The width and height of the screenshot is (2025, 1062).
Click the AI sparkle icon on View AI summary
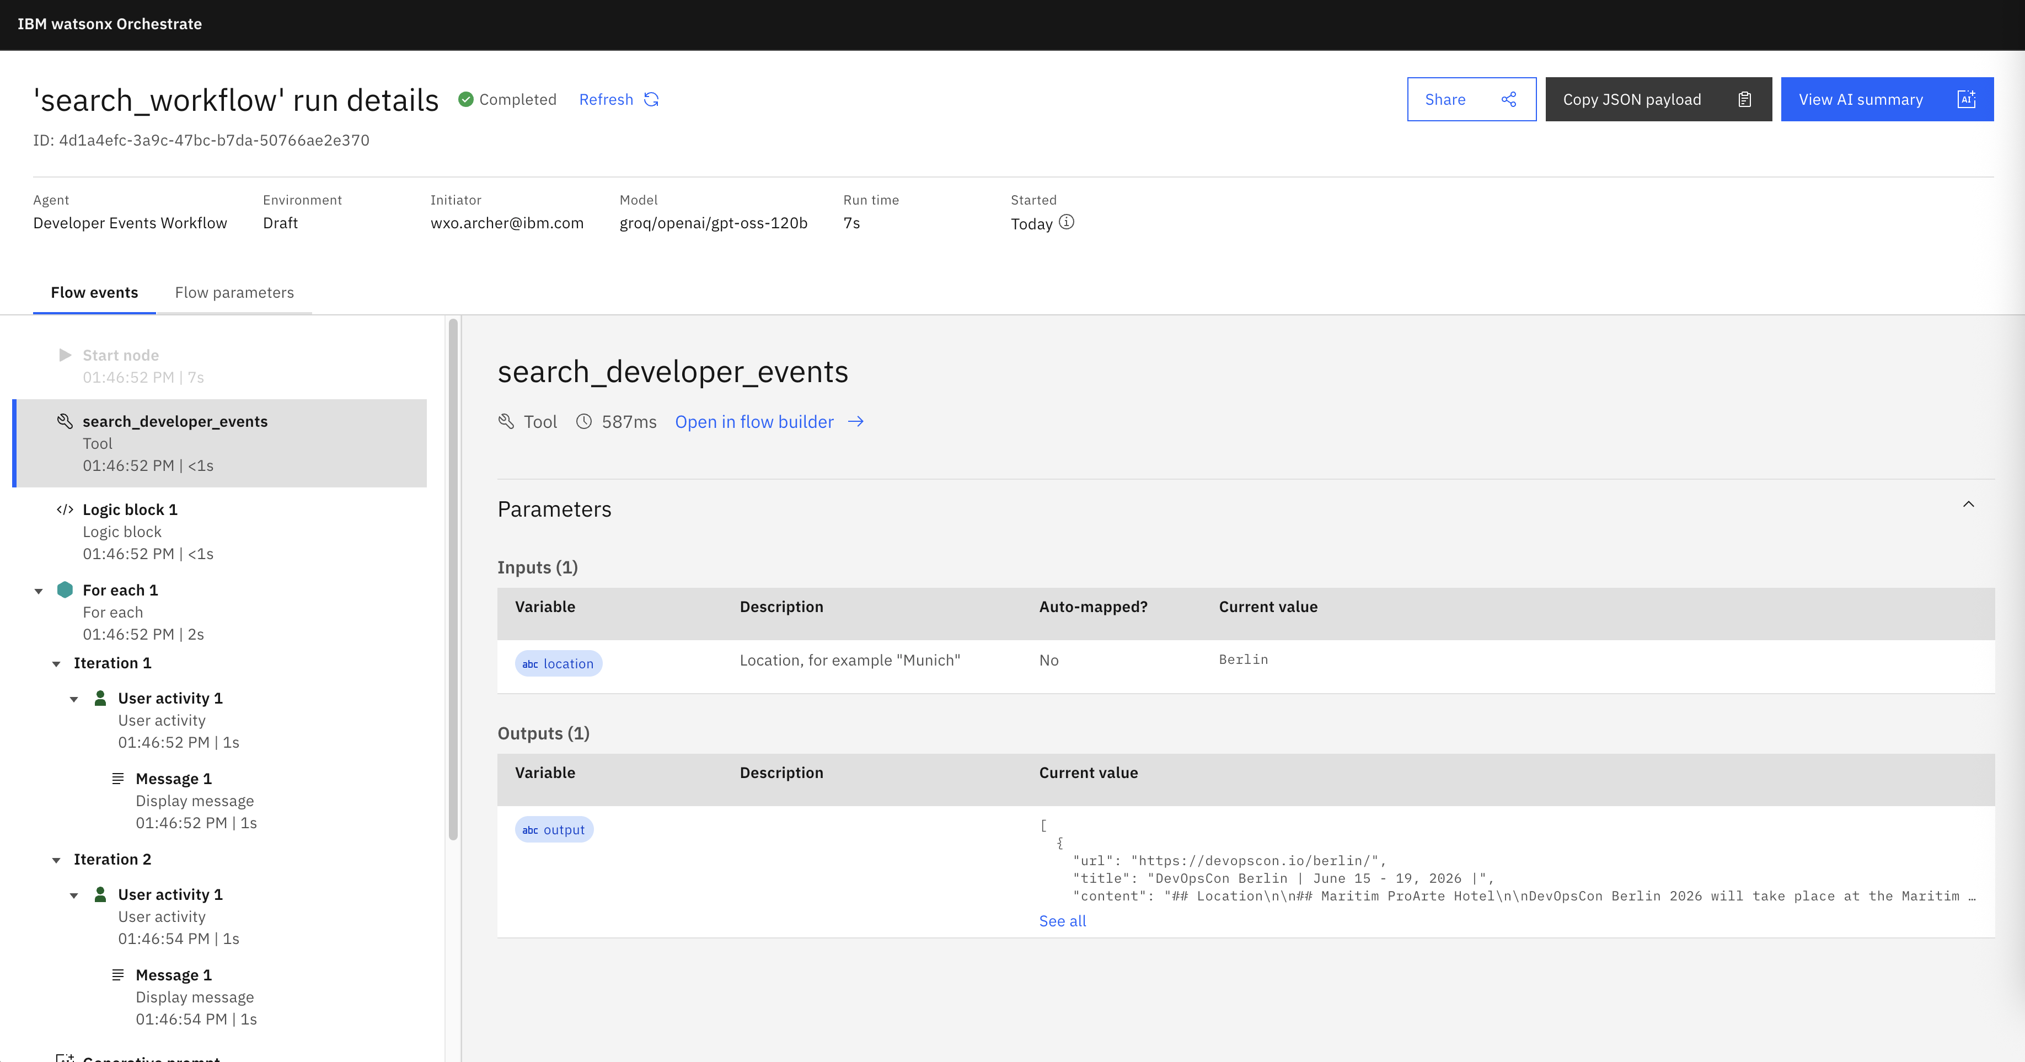coord(1966,99)
